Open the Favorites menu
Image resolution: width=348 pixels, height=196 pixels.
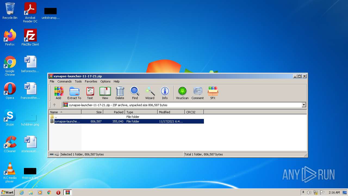91,81
